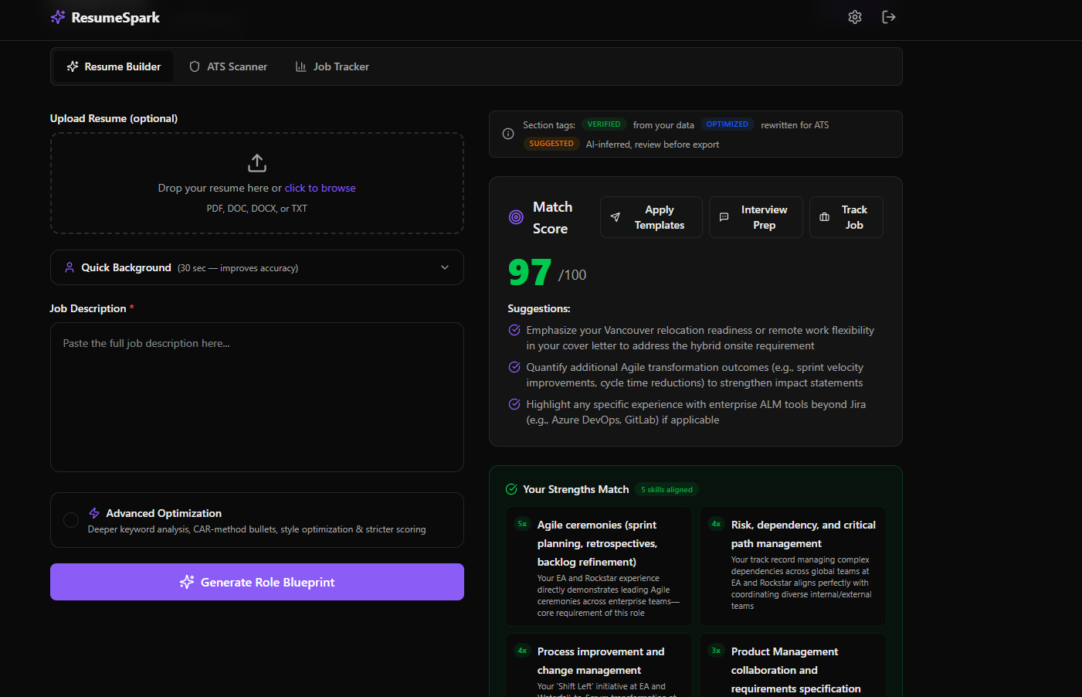
Task: Click the 'PDF, DOC, DOCX, or TXT' text
Action: (257, 209)
